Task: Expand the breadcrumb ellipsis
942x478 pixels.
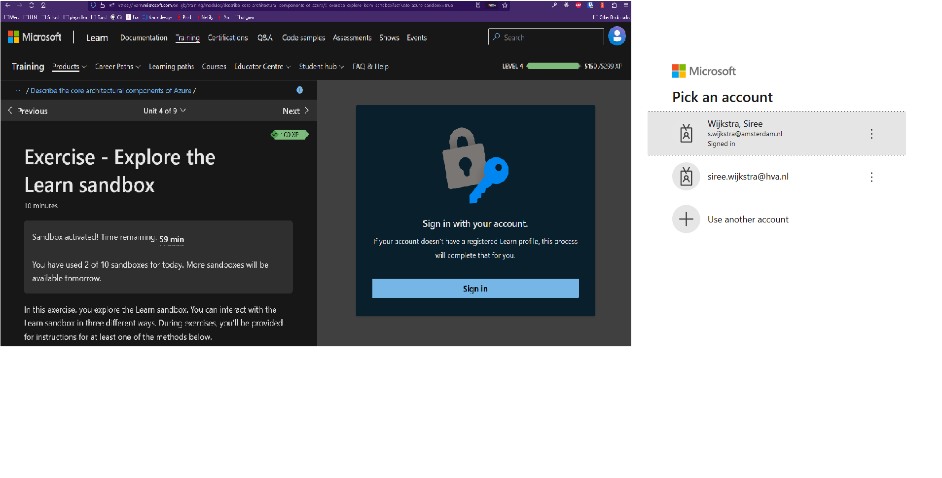Action: 17,90
